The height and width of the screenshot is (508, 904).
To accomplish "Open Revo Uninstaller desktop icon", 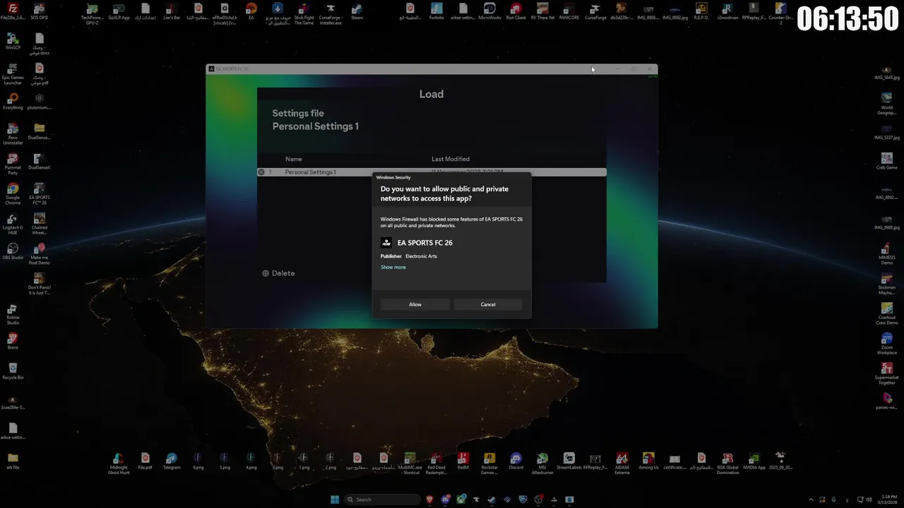I will point(13,134).
